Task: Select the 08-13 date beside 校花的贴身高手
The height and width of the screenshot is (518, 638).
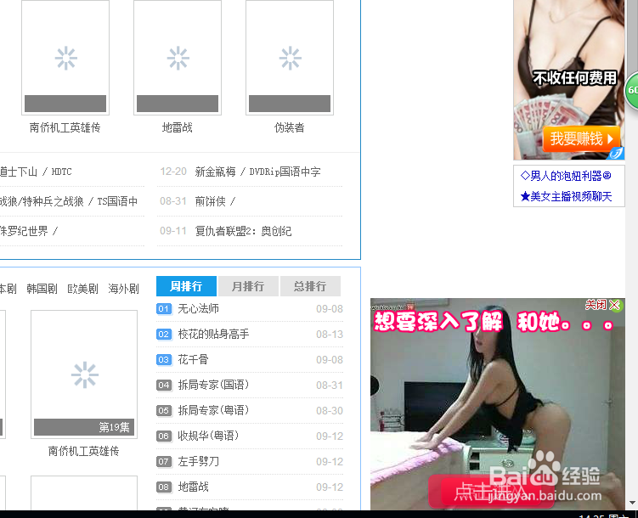Action: 330,335
